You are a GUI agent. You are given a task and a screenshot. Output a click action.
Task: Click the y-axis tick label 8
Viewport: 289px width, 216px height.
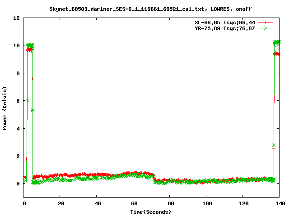click(18, 73)
